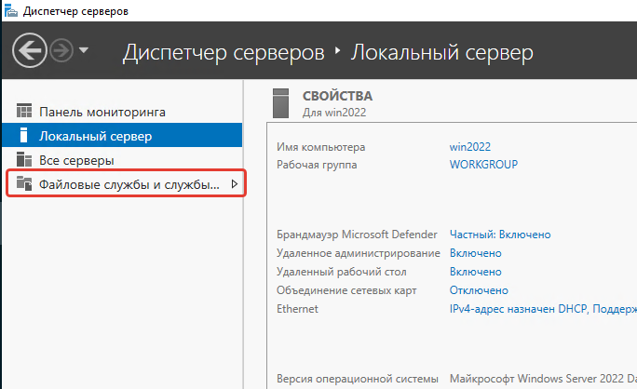
Task: Click the computer name link win2022
Action: [469, 147]
